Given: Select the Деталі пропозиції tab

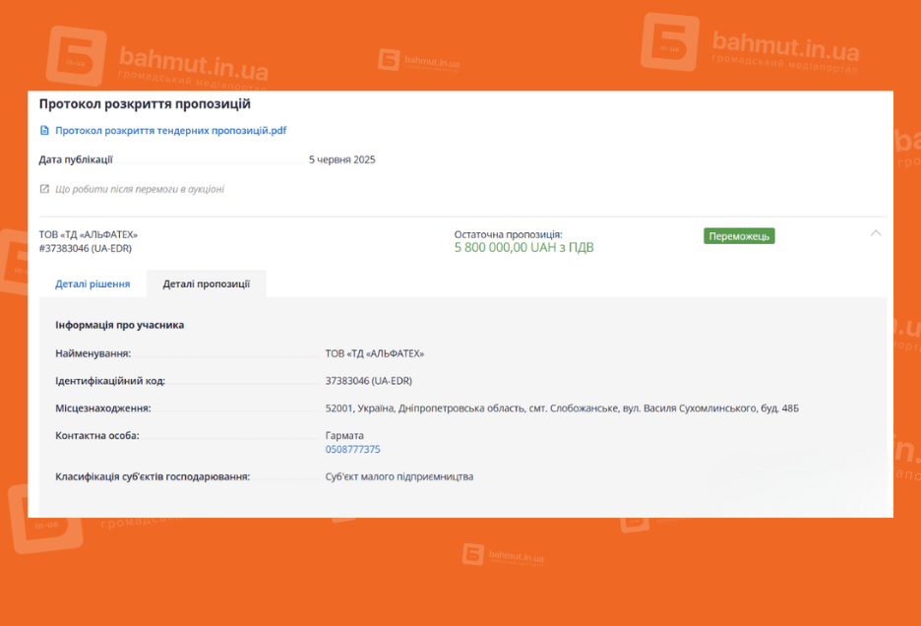Looking at the screenshot, I should click(x=207, y=283).
